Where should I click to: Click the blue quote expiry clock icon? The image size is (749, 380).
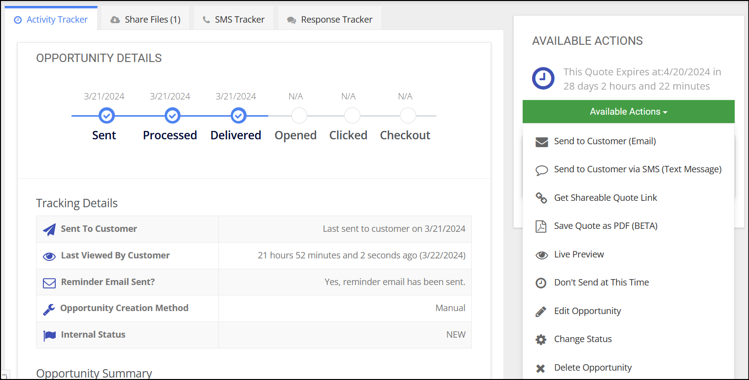[543, 78]
